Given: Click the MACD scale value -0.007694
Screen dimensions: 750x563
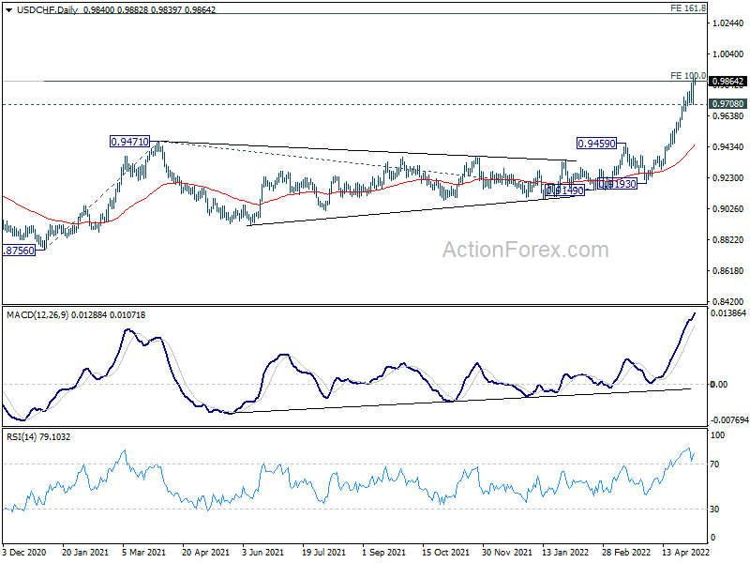Looking at the screenshot, I should [x=729, y=419].
